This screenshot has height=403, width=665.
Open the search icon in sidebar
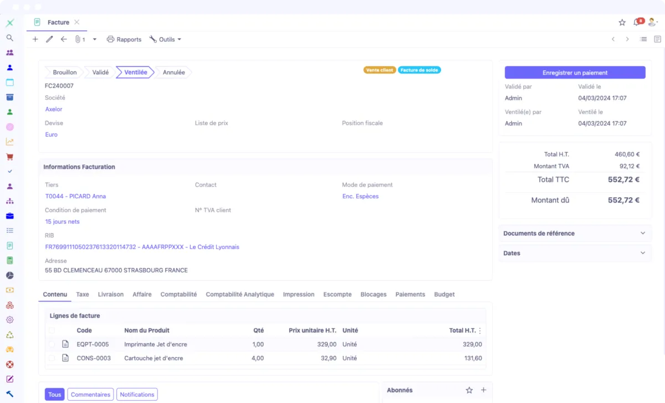click(x=9, y=38)
